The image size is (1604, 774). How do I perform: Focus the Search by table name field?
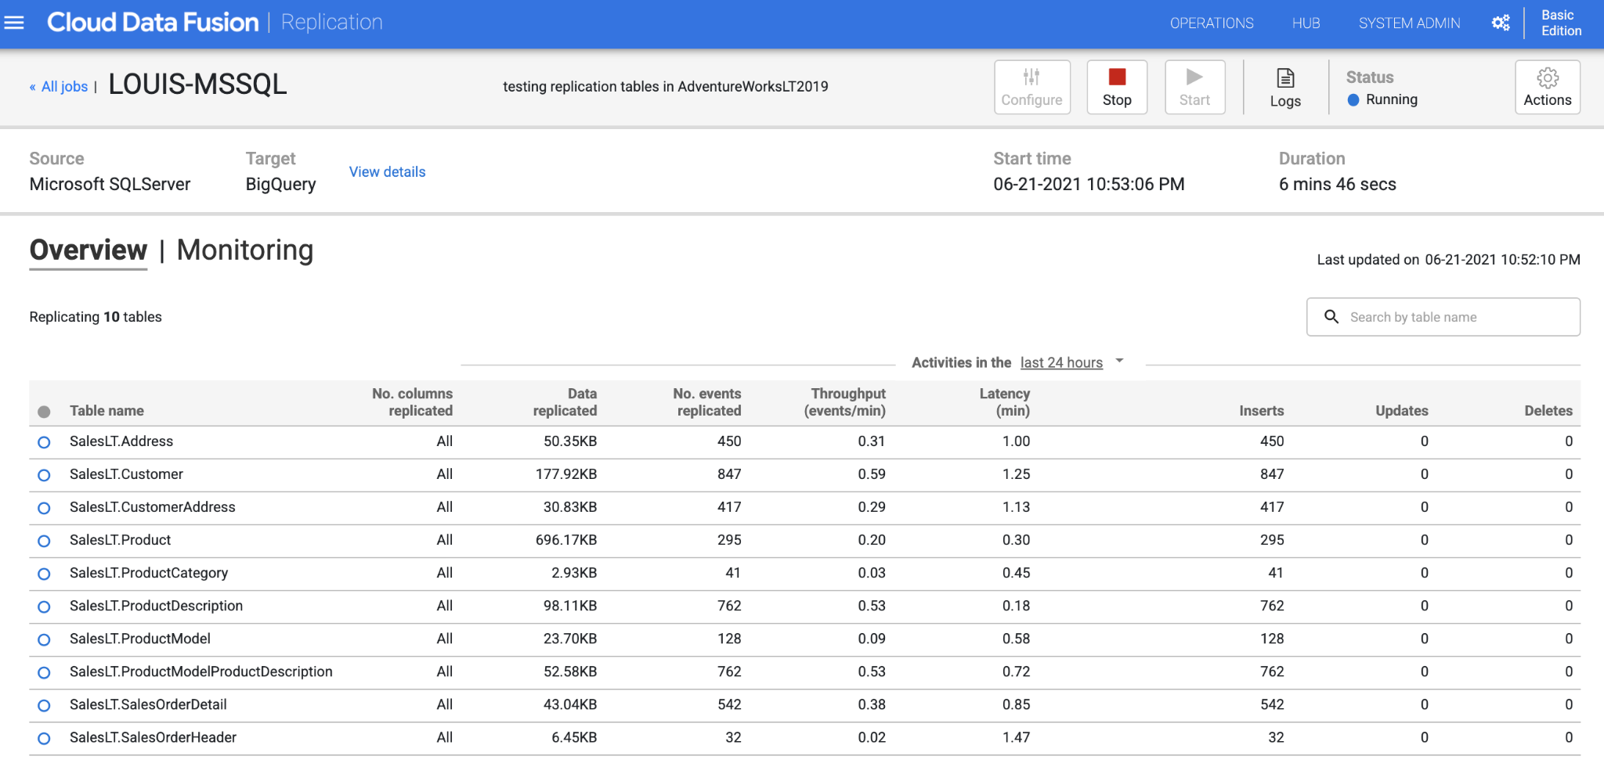pyautogui.click(x=1443, y=317)
